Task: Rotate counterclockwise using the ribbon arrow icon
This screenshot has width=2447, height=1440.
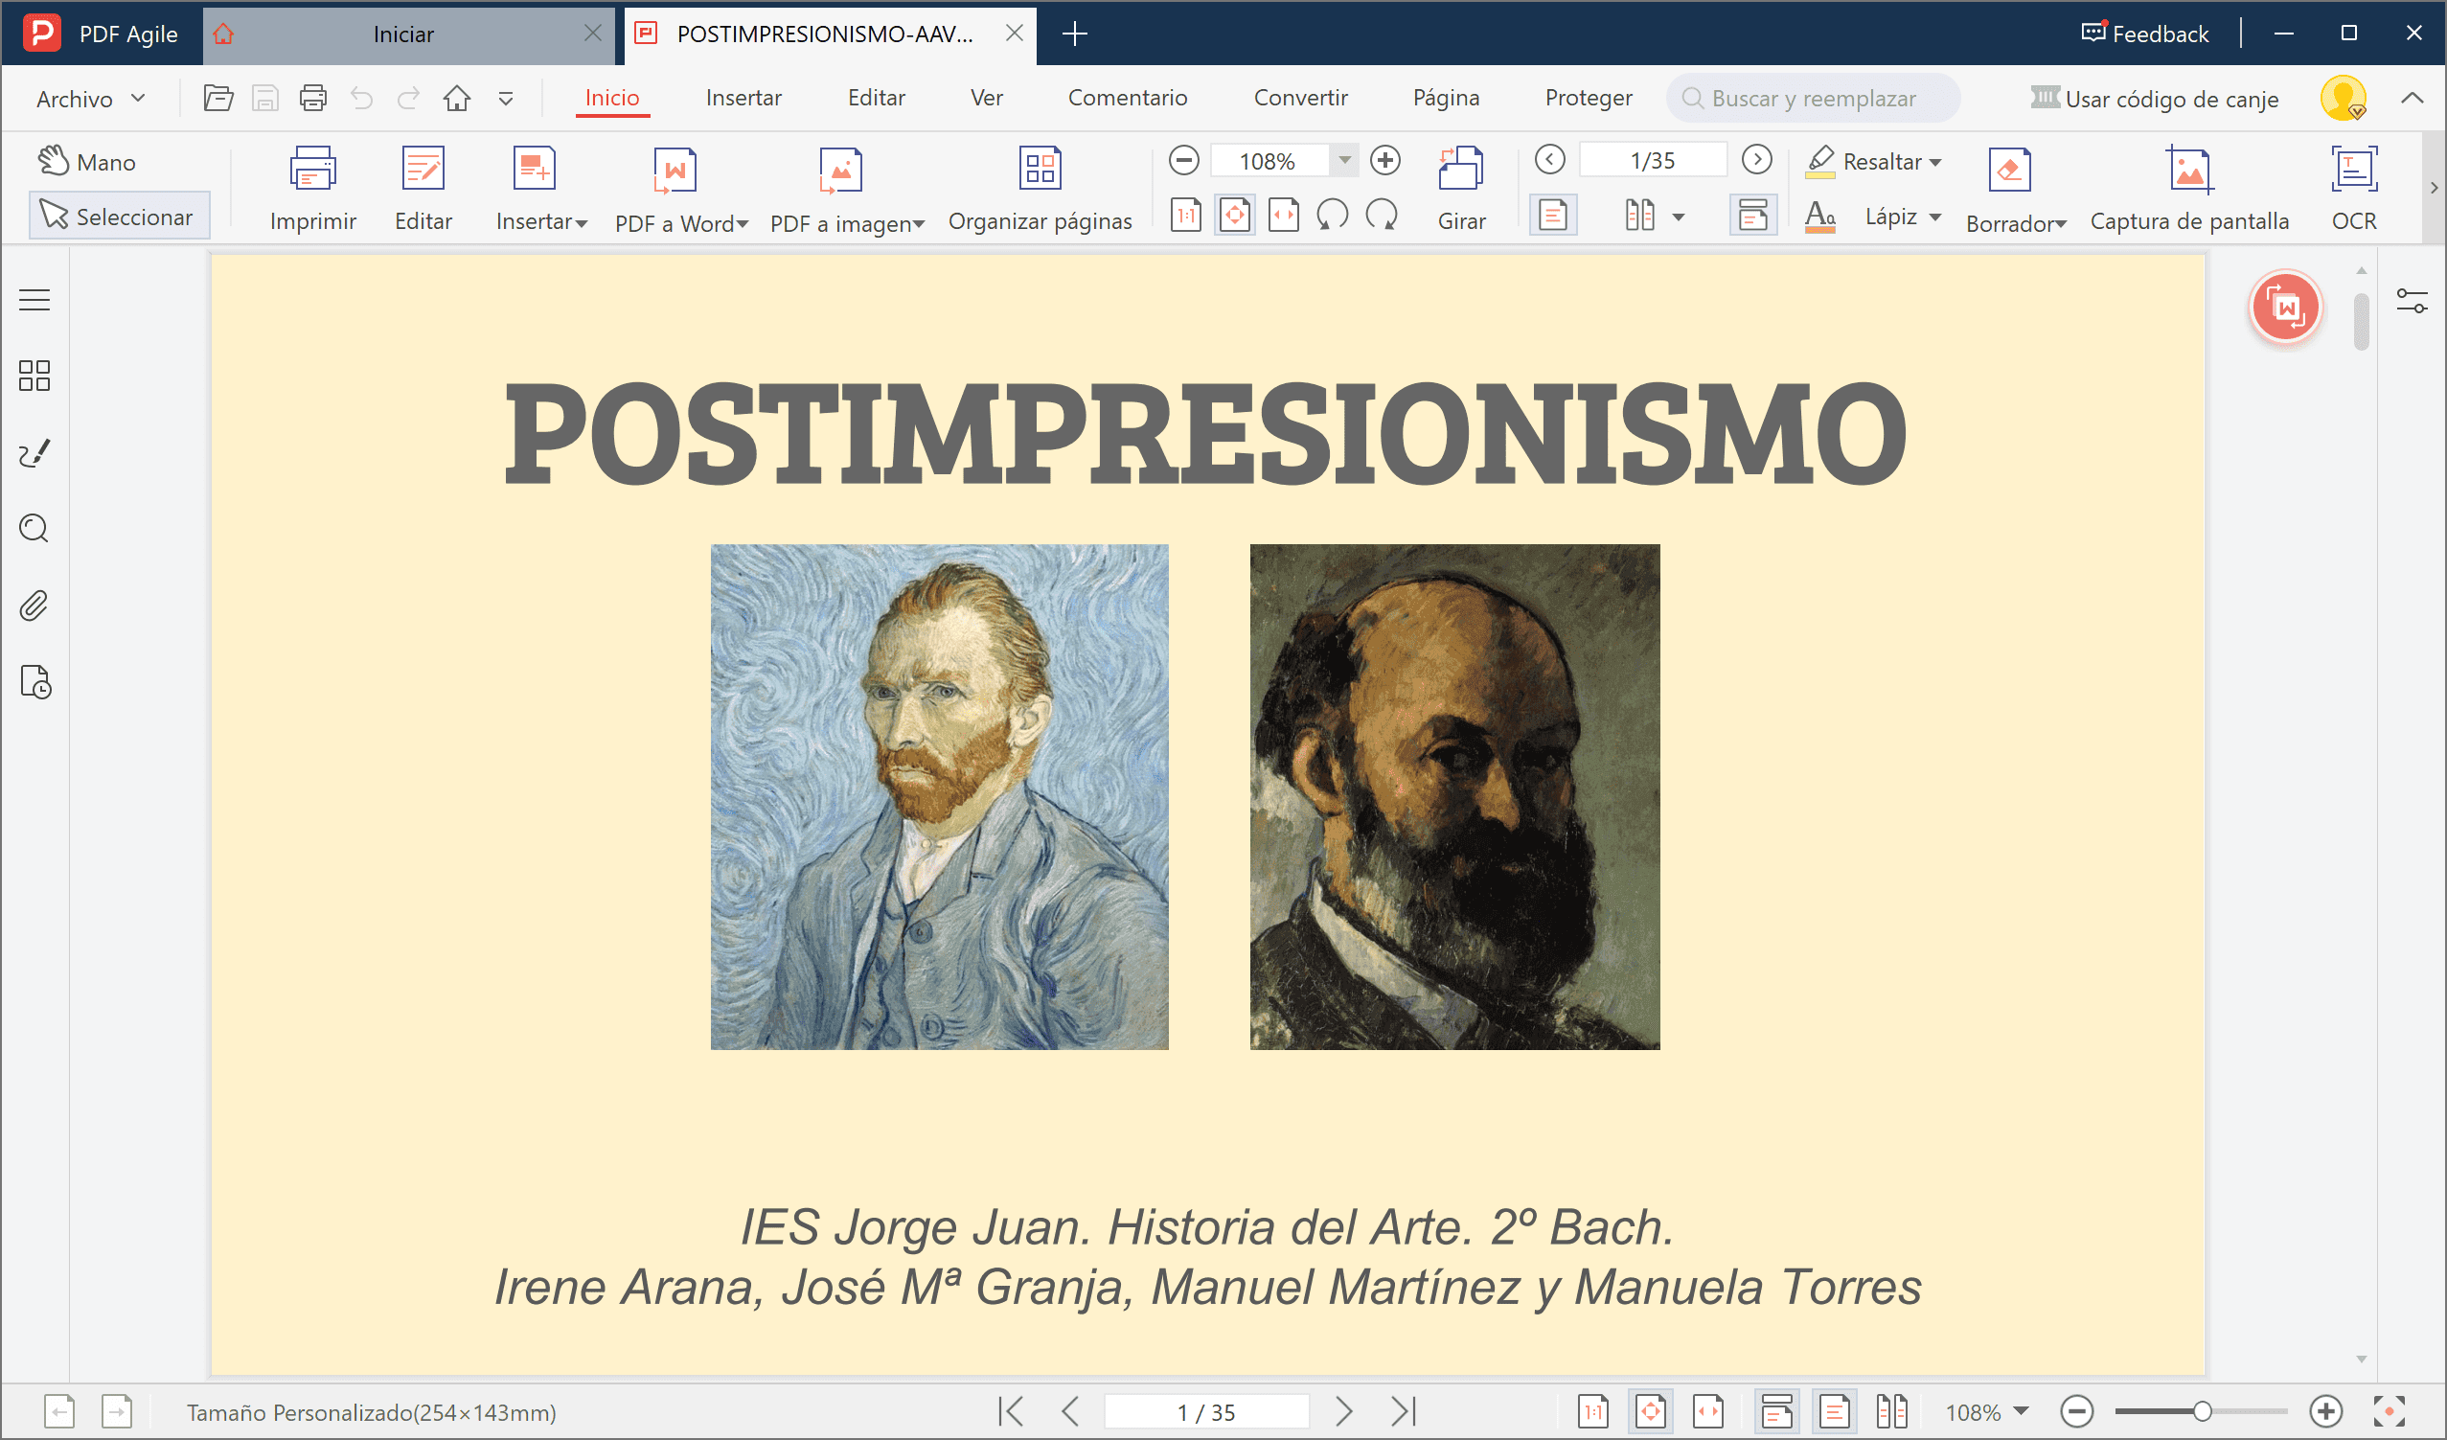Action: (x=1333, y=215)
